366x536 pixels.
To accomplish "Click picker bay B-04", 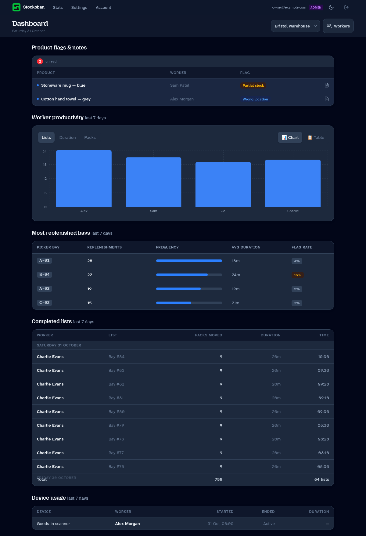I will [x=45, y=275].
